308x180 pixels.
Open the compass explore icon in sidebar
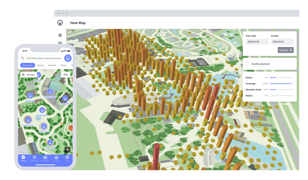pyautogui.click(x=60, y=35)
